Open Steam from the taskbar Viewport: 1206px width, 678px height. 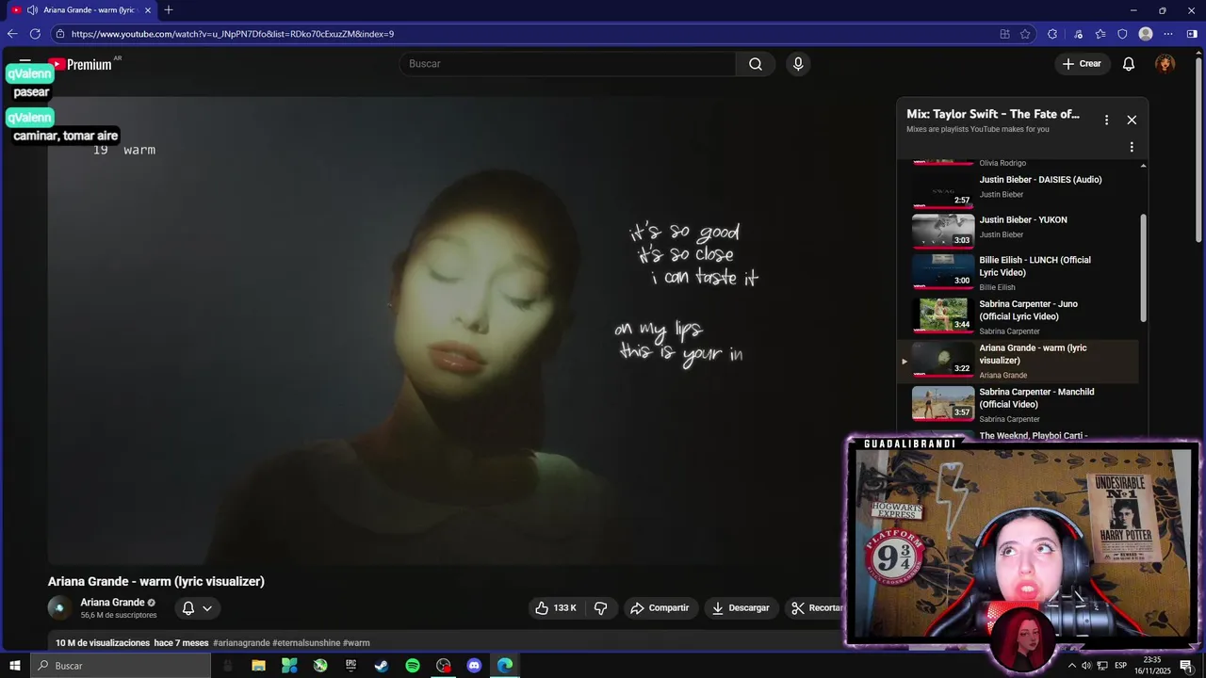382,666
